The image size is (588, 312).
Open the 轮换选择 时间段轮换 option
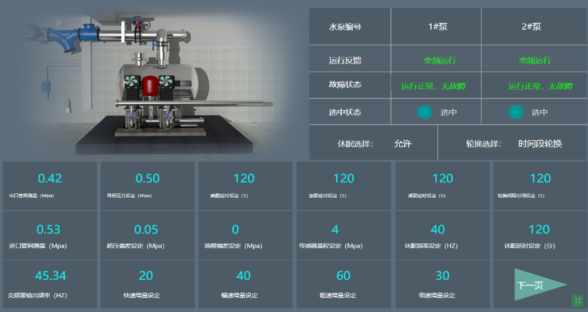pos(540,144)
